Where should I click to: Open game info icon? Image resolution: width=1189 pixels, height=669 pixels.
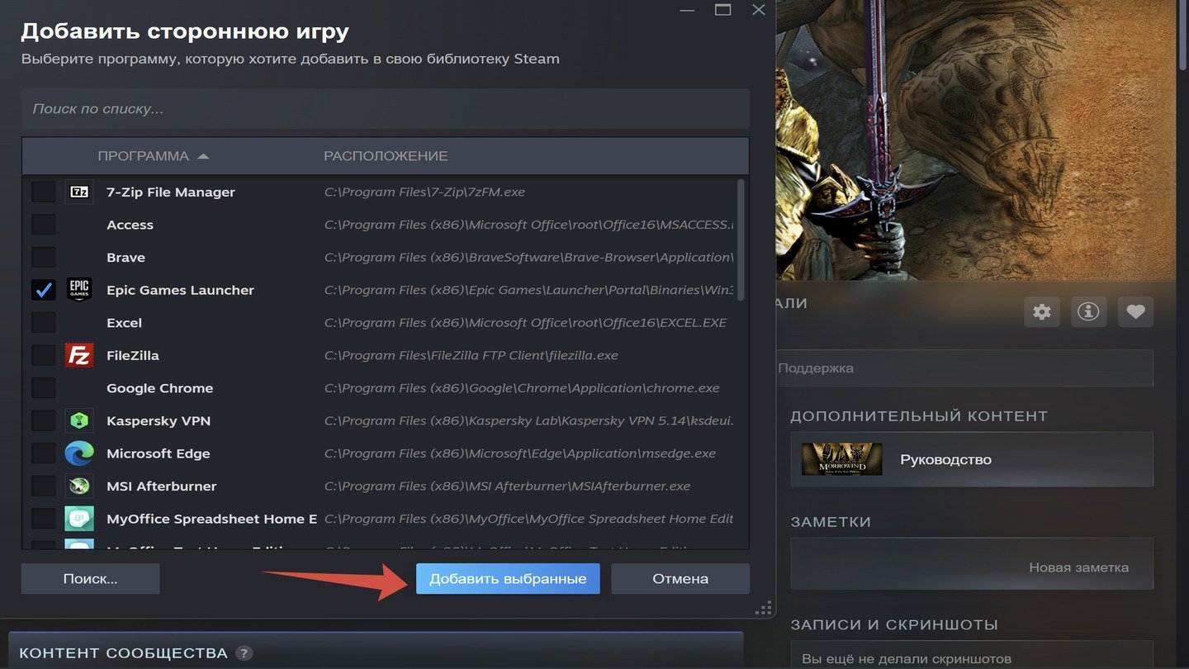pos(1088,312)
